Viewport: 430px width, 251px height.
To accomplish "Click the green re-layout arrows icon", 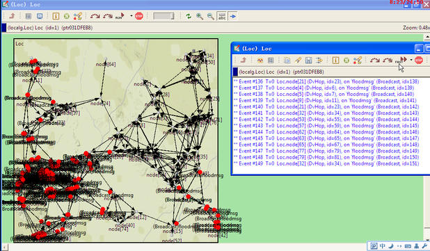I will [x=189, y=16].
